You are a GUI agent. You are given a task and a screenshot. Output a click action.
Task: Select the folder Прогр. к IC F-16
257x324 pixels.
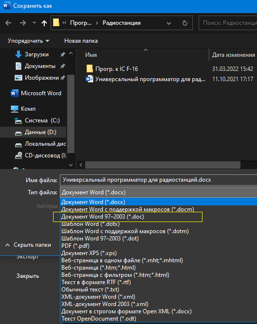[x=117, y=69]
